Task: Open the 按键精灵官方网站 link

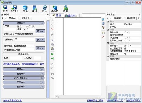Action: (95, 100)
